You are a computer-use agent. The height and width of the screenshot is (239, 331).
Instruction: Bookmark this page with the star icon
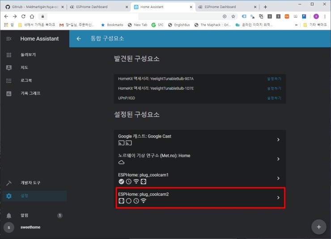tap(233, 17)
